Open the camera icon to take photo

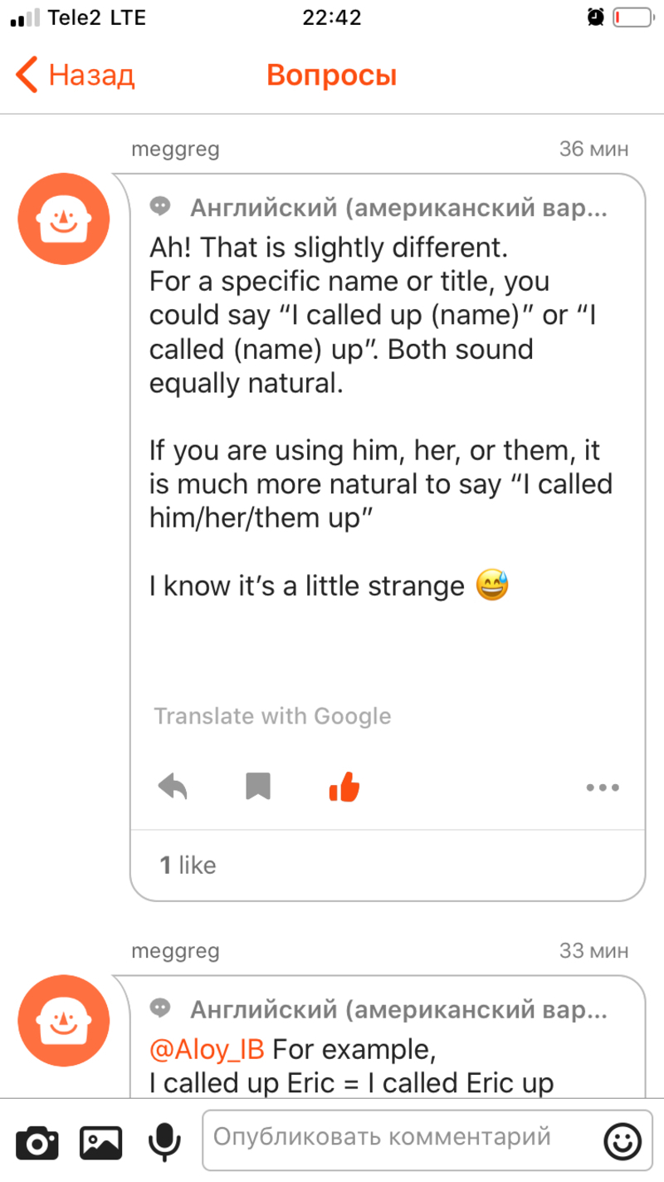pyautogui.click(x=37, y=1142)
